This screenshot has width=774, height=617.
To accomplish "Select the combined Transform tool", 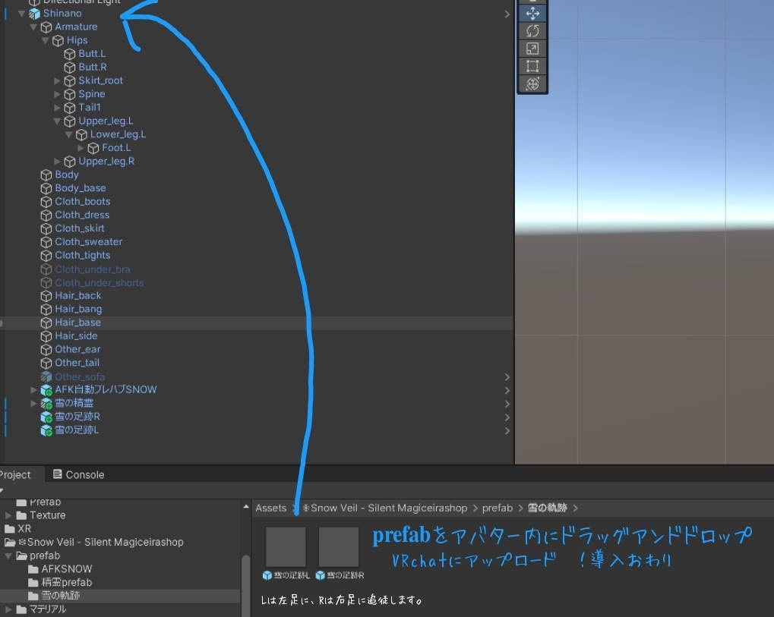I will [x=532, y=83].
